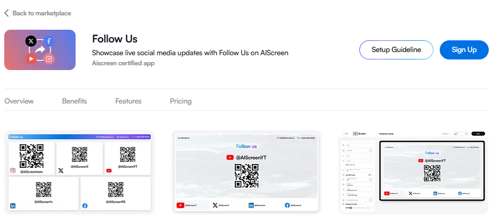
Task: Open the QR code grid layout thumbnail
Action: point(79,173)
